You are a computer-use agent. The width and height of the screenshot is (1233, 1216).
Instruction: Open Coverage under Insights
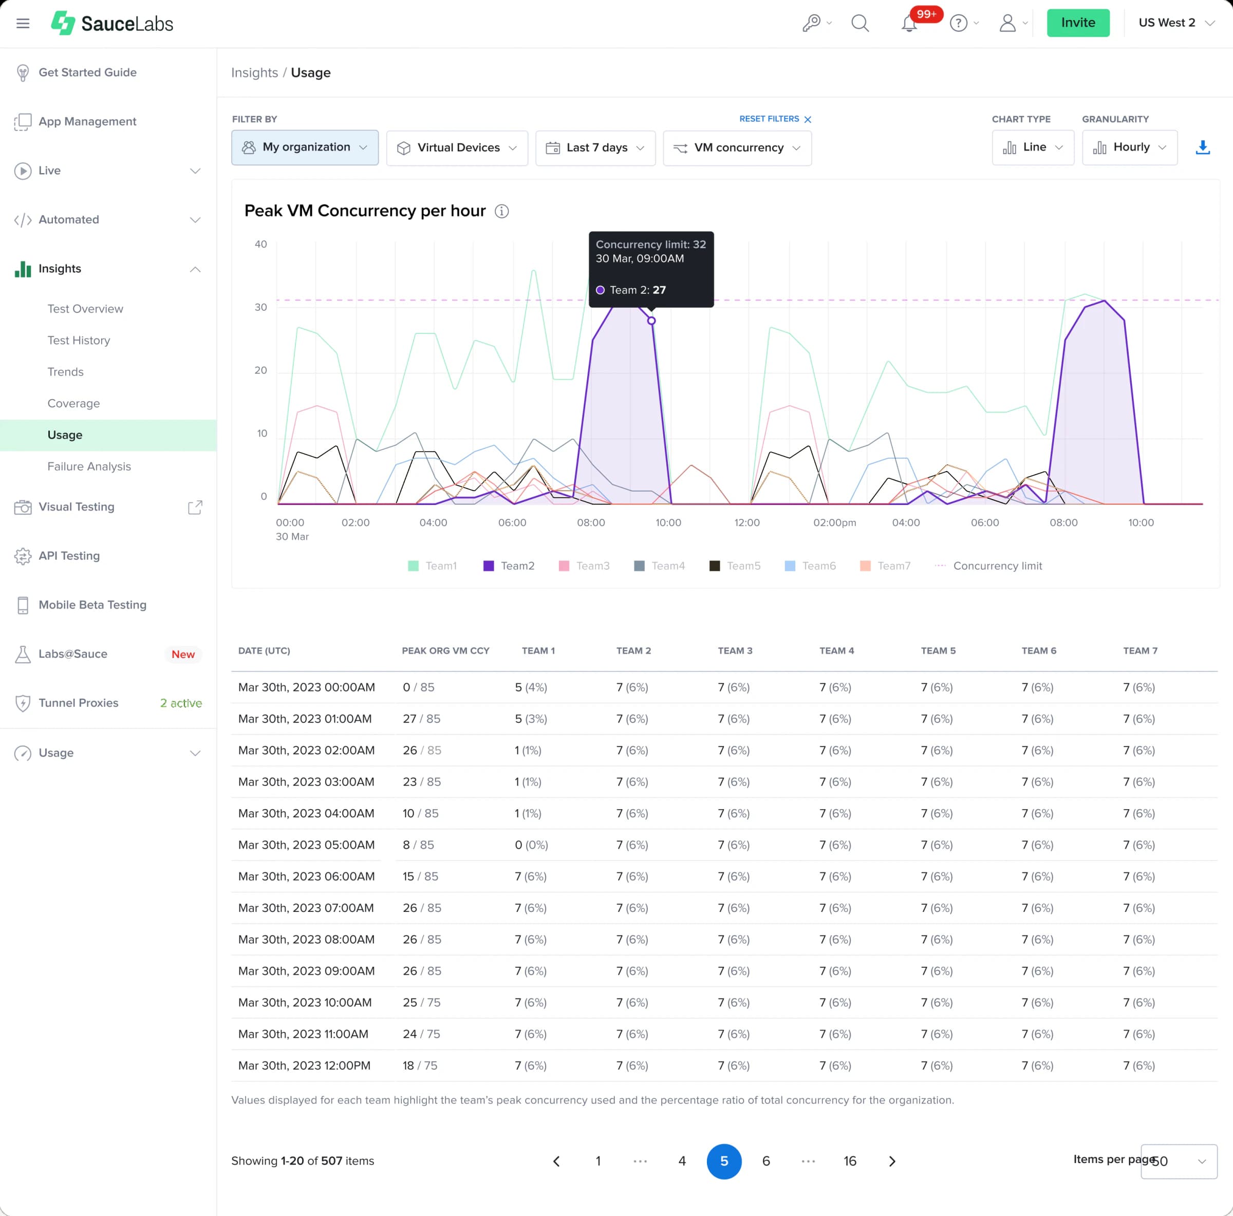[74, 403]
